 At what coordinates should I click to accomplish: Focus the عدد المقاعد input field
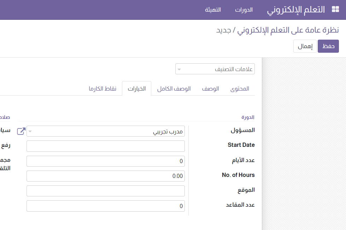pos(105,206)
